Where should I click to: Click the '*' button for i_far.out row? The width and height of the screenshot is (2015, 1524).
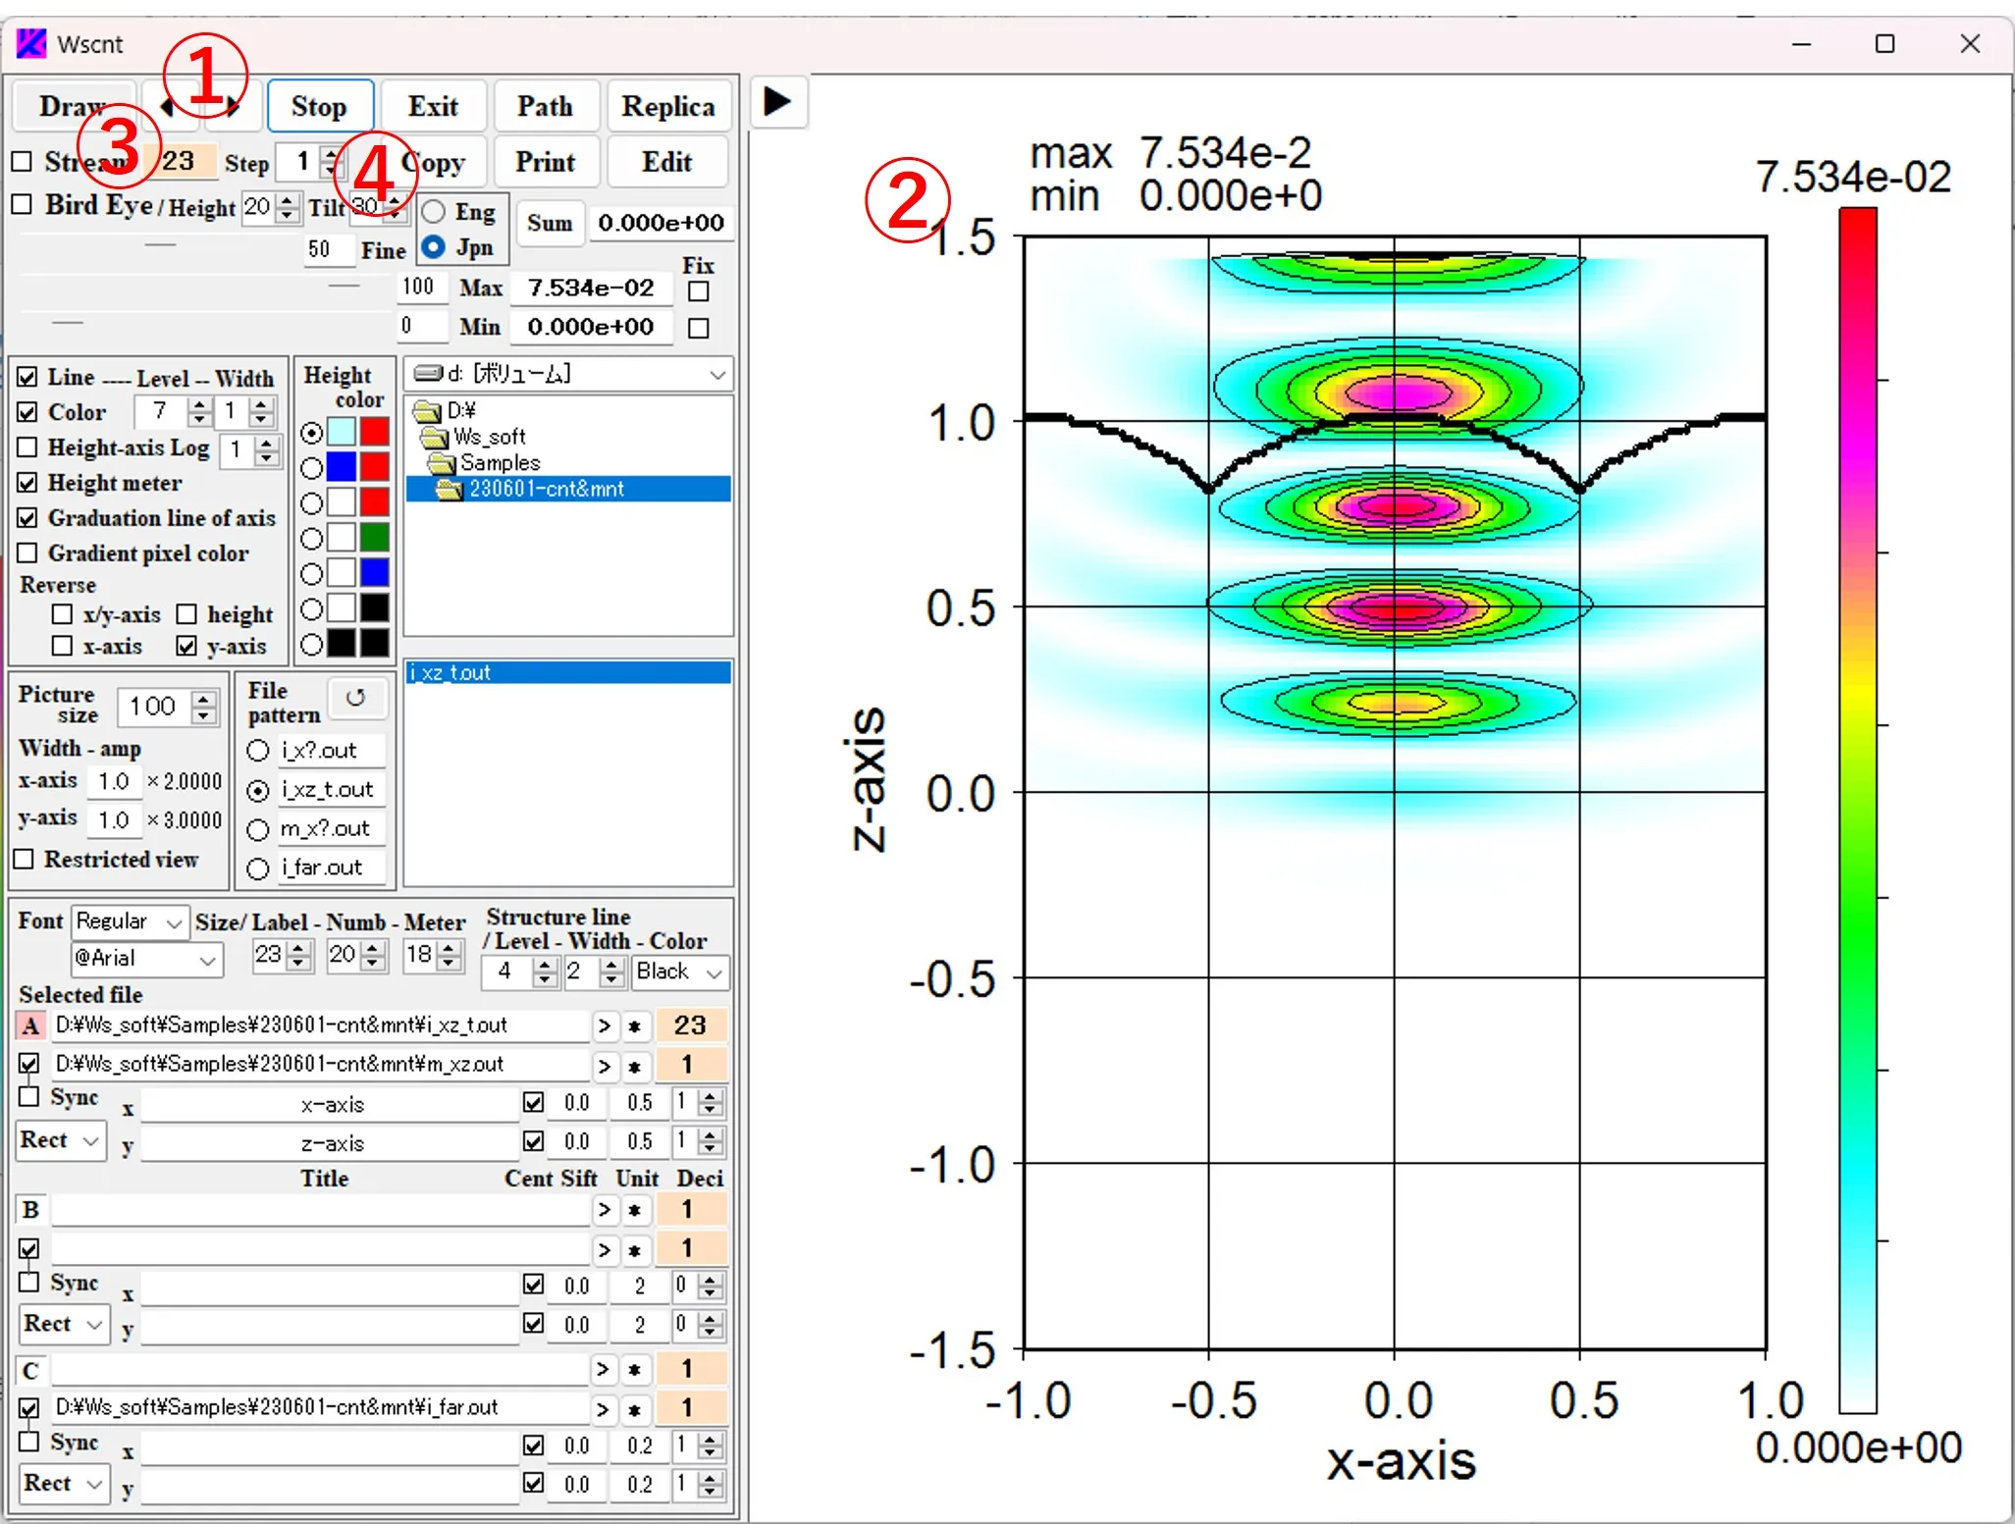pos(635,1409)
